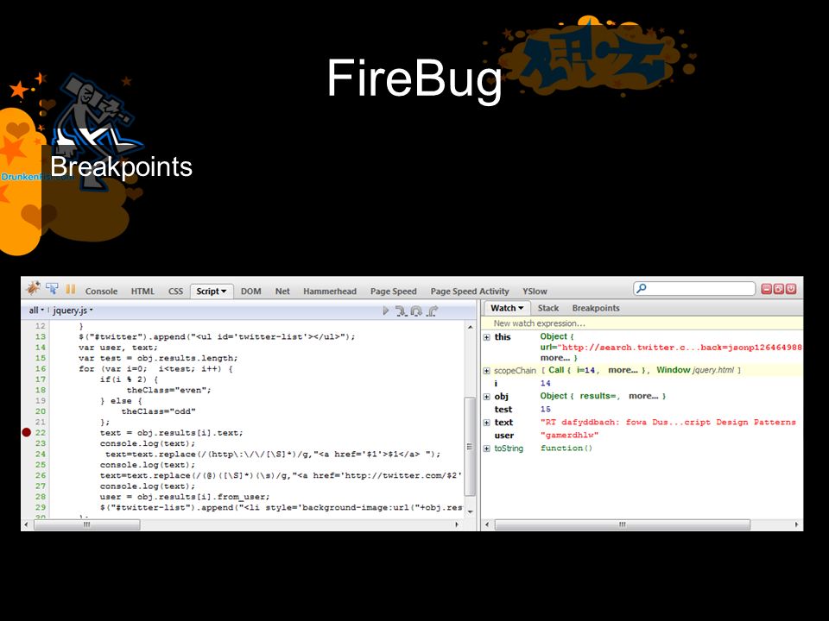Click the function() value of toString
The image size is (829, 621).
click(x=566, y=448)
